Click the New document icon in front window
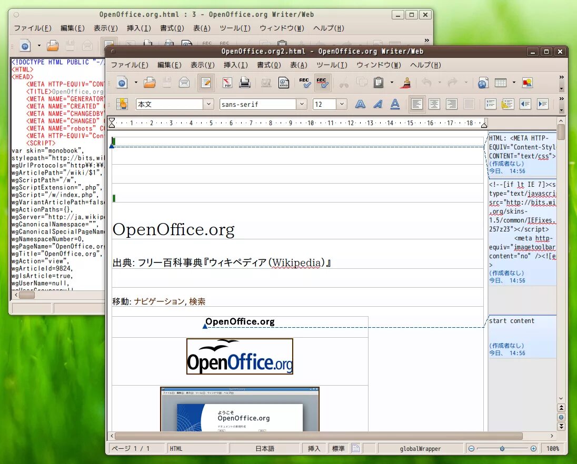The width and height of the screenshot is (577, 464). point(122,83)
